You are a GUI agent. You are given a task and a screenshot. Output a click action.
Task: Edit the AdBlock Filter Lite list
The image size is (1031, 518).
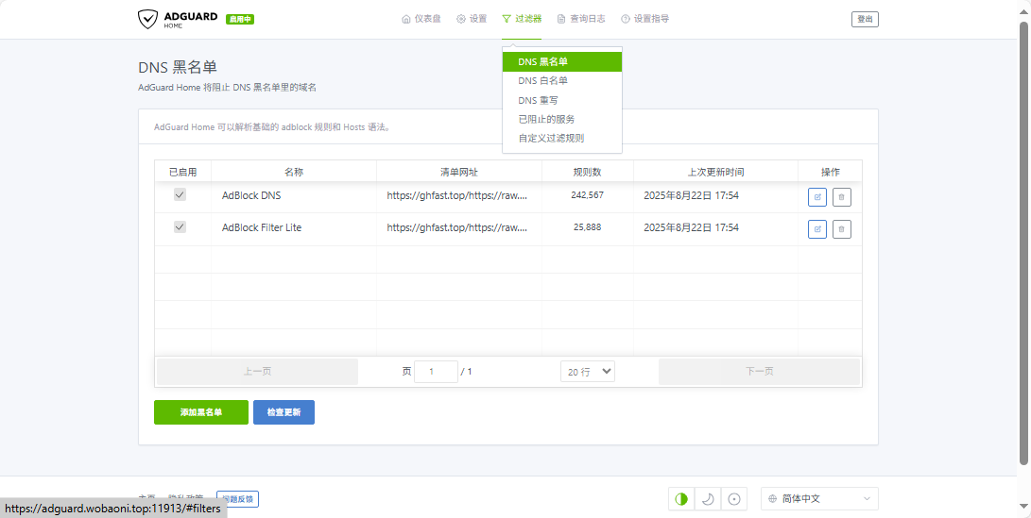(817, 228)
